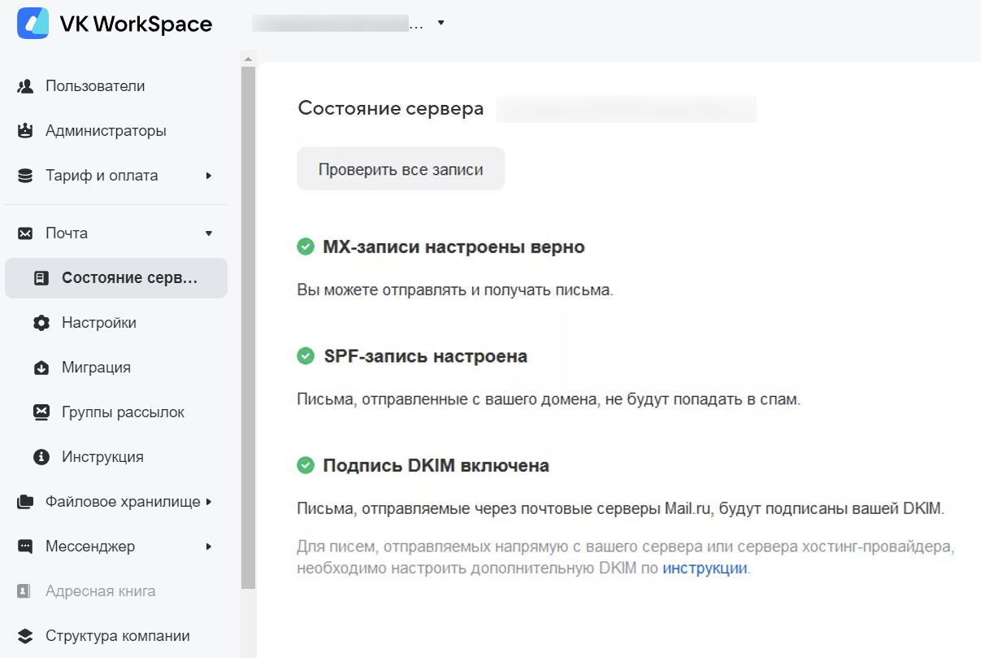The height and width of the screenshot is (658, 981).
Task: Open the инструкции link
Action: point(705,569)
